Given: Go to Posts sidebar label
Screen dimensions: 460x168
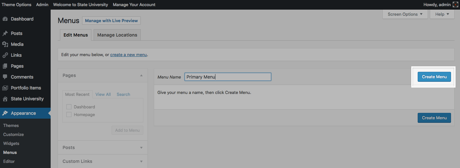Looking at the screenshot, I should click(17, 33).
